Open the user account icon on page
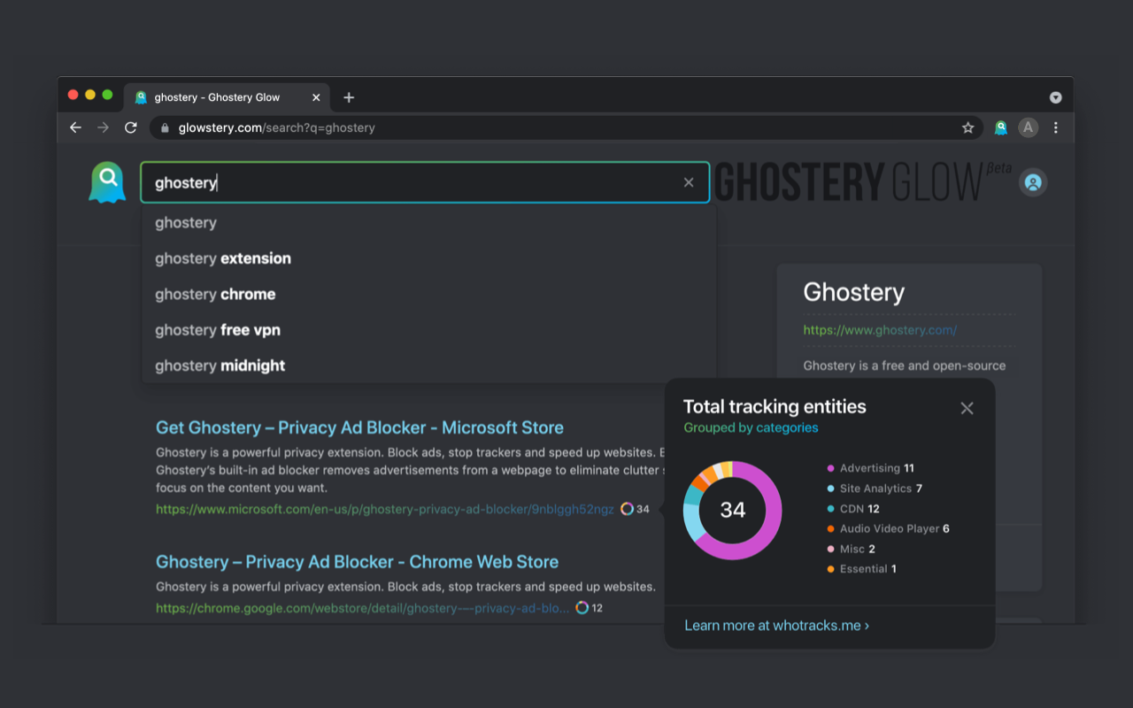Viewport: 1133px width, 708px height. (1033, 182)
